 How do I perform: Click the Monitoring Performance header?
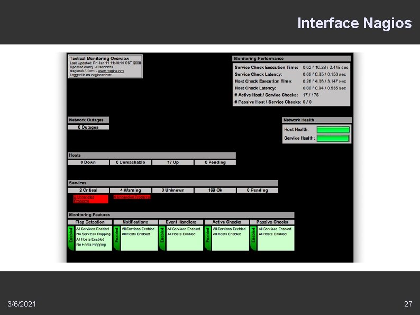pos(291,58)
